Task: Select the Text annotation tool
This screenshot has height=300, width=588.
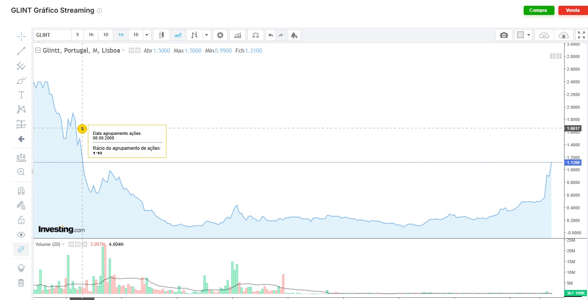Action: (x=21, y=95)
